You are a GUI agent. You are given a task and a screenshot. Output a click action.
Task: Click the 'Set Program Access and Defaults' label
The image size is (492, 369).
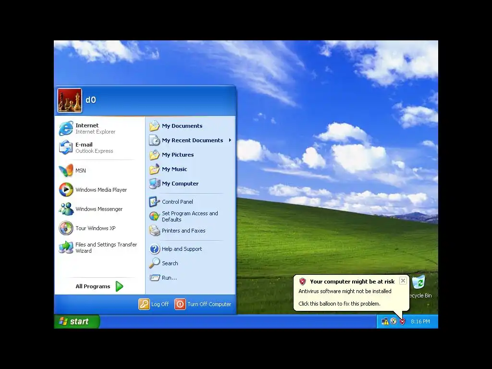pos(190,216)
